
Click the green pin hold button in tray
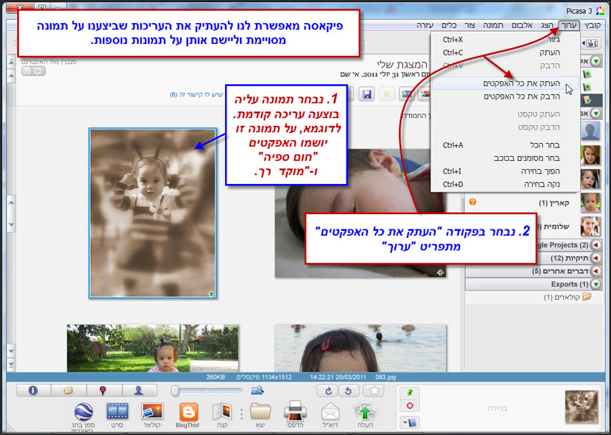(x=410, y=393)
